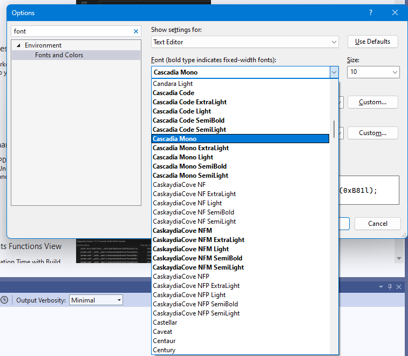
Task: Select CaskaydiaCove NFP ExtraLight font
Action: coord(240,286)
